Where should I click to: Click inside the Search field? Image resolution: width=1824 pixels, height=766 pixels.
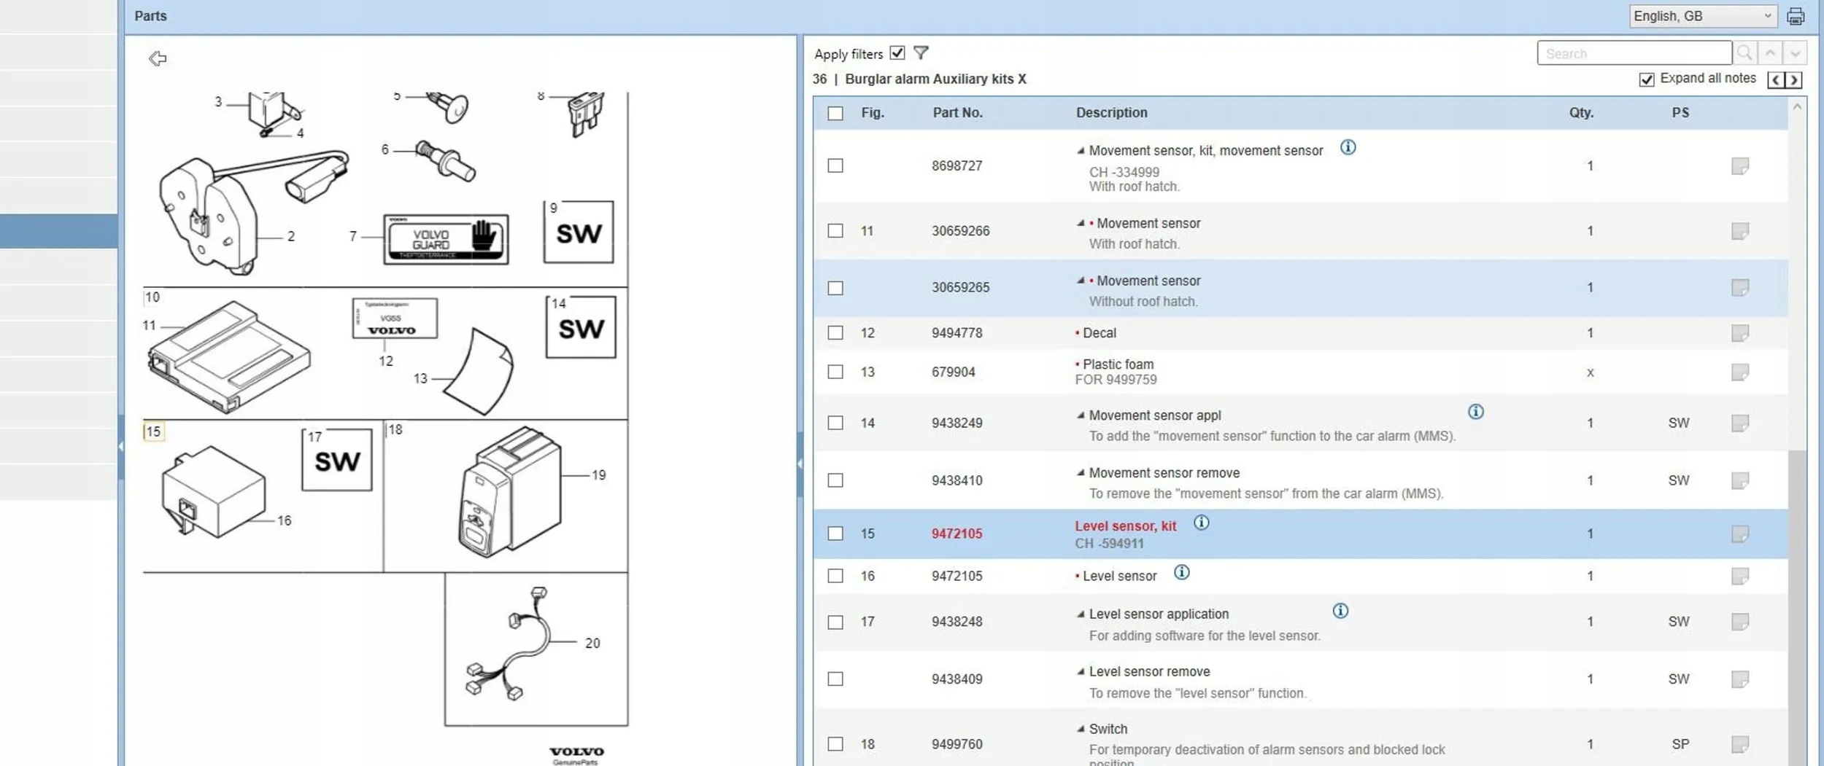(1634, 53)
